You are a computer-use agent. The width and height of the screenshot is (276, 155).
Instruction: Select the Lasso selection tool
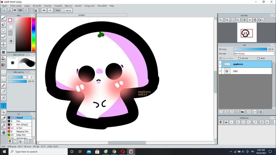(x=3, y=79)
